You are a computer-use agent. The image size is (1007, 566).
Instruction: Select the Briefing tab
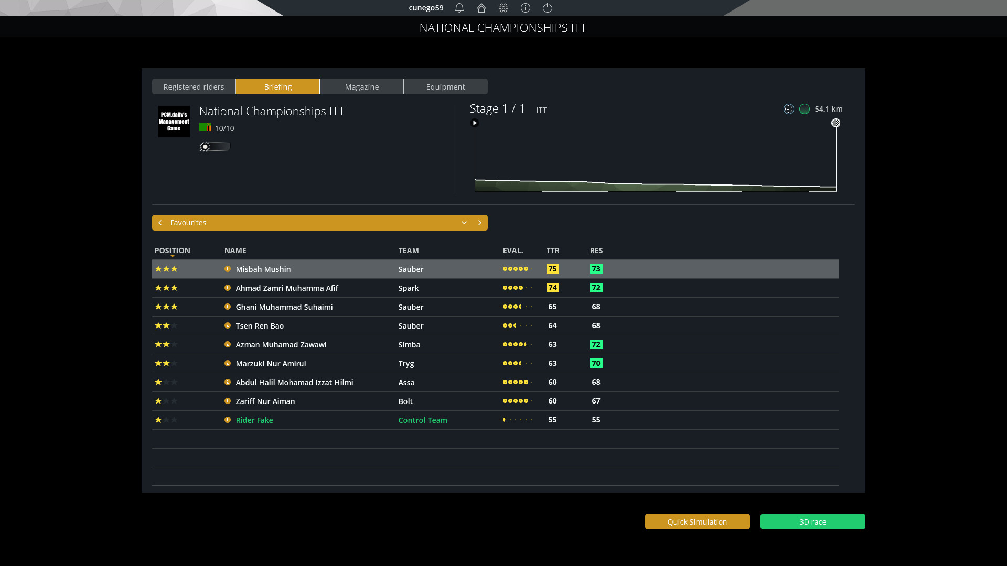click(x=278, y=86)
